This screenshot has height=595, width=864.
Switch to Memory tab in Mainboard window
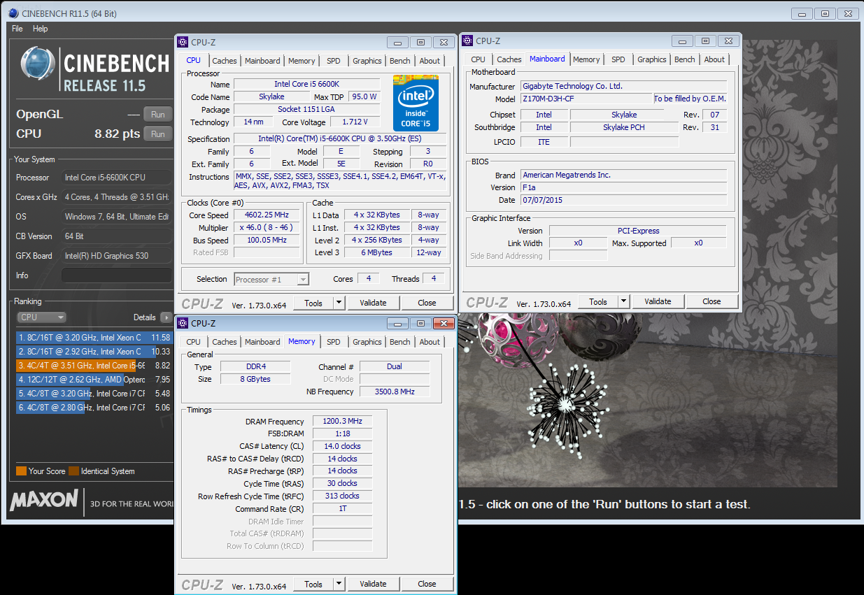[x=586, y=59]
